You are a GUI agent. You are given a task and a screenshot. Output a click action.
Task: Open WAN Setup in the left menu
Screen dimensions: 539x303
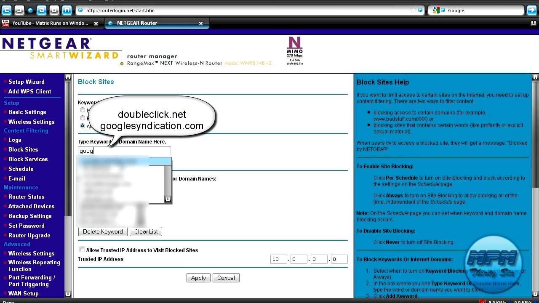click(23, 293)
